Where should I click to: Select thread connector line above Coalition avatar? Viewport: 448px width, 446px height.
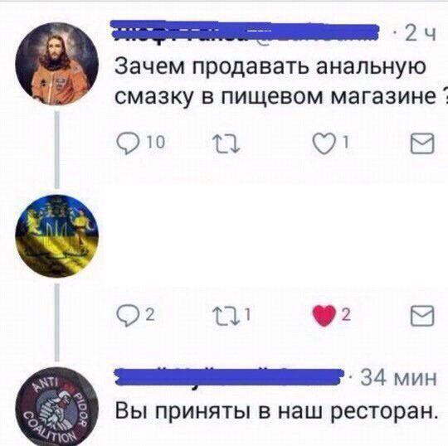tap(57, 322)
